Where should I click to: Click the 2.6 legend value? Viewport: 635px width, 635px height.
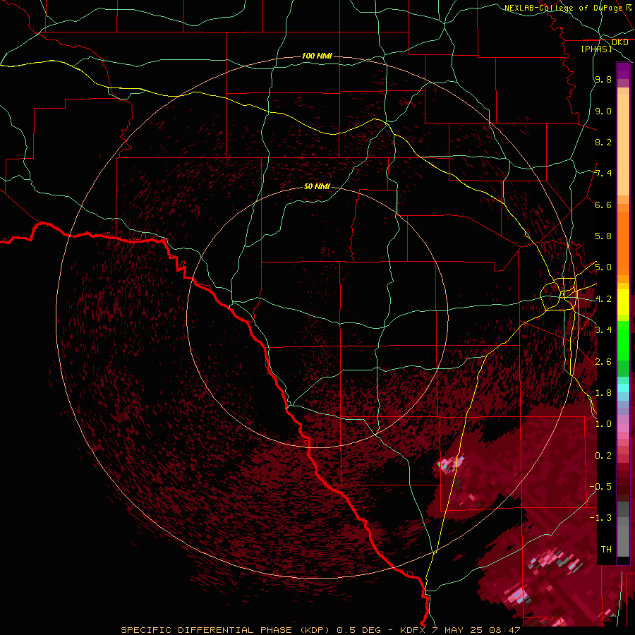click(603, 362)
